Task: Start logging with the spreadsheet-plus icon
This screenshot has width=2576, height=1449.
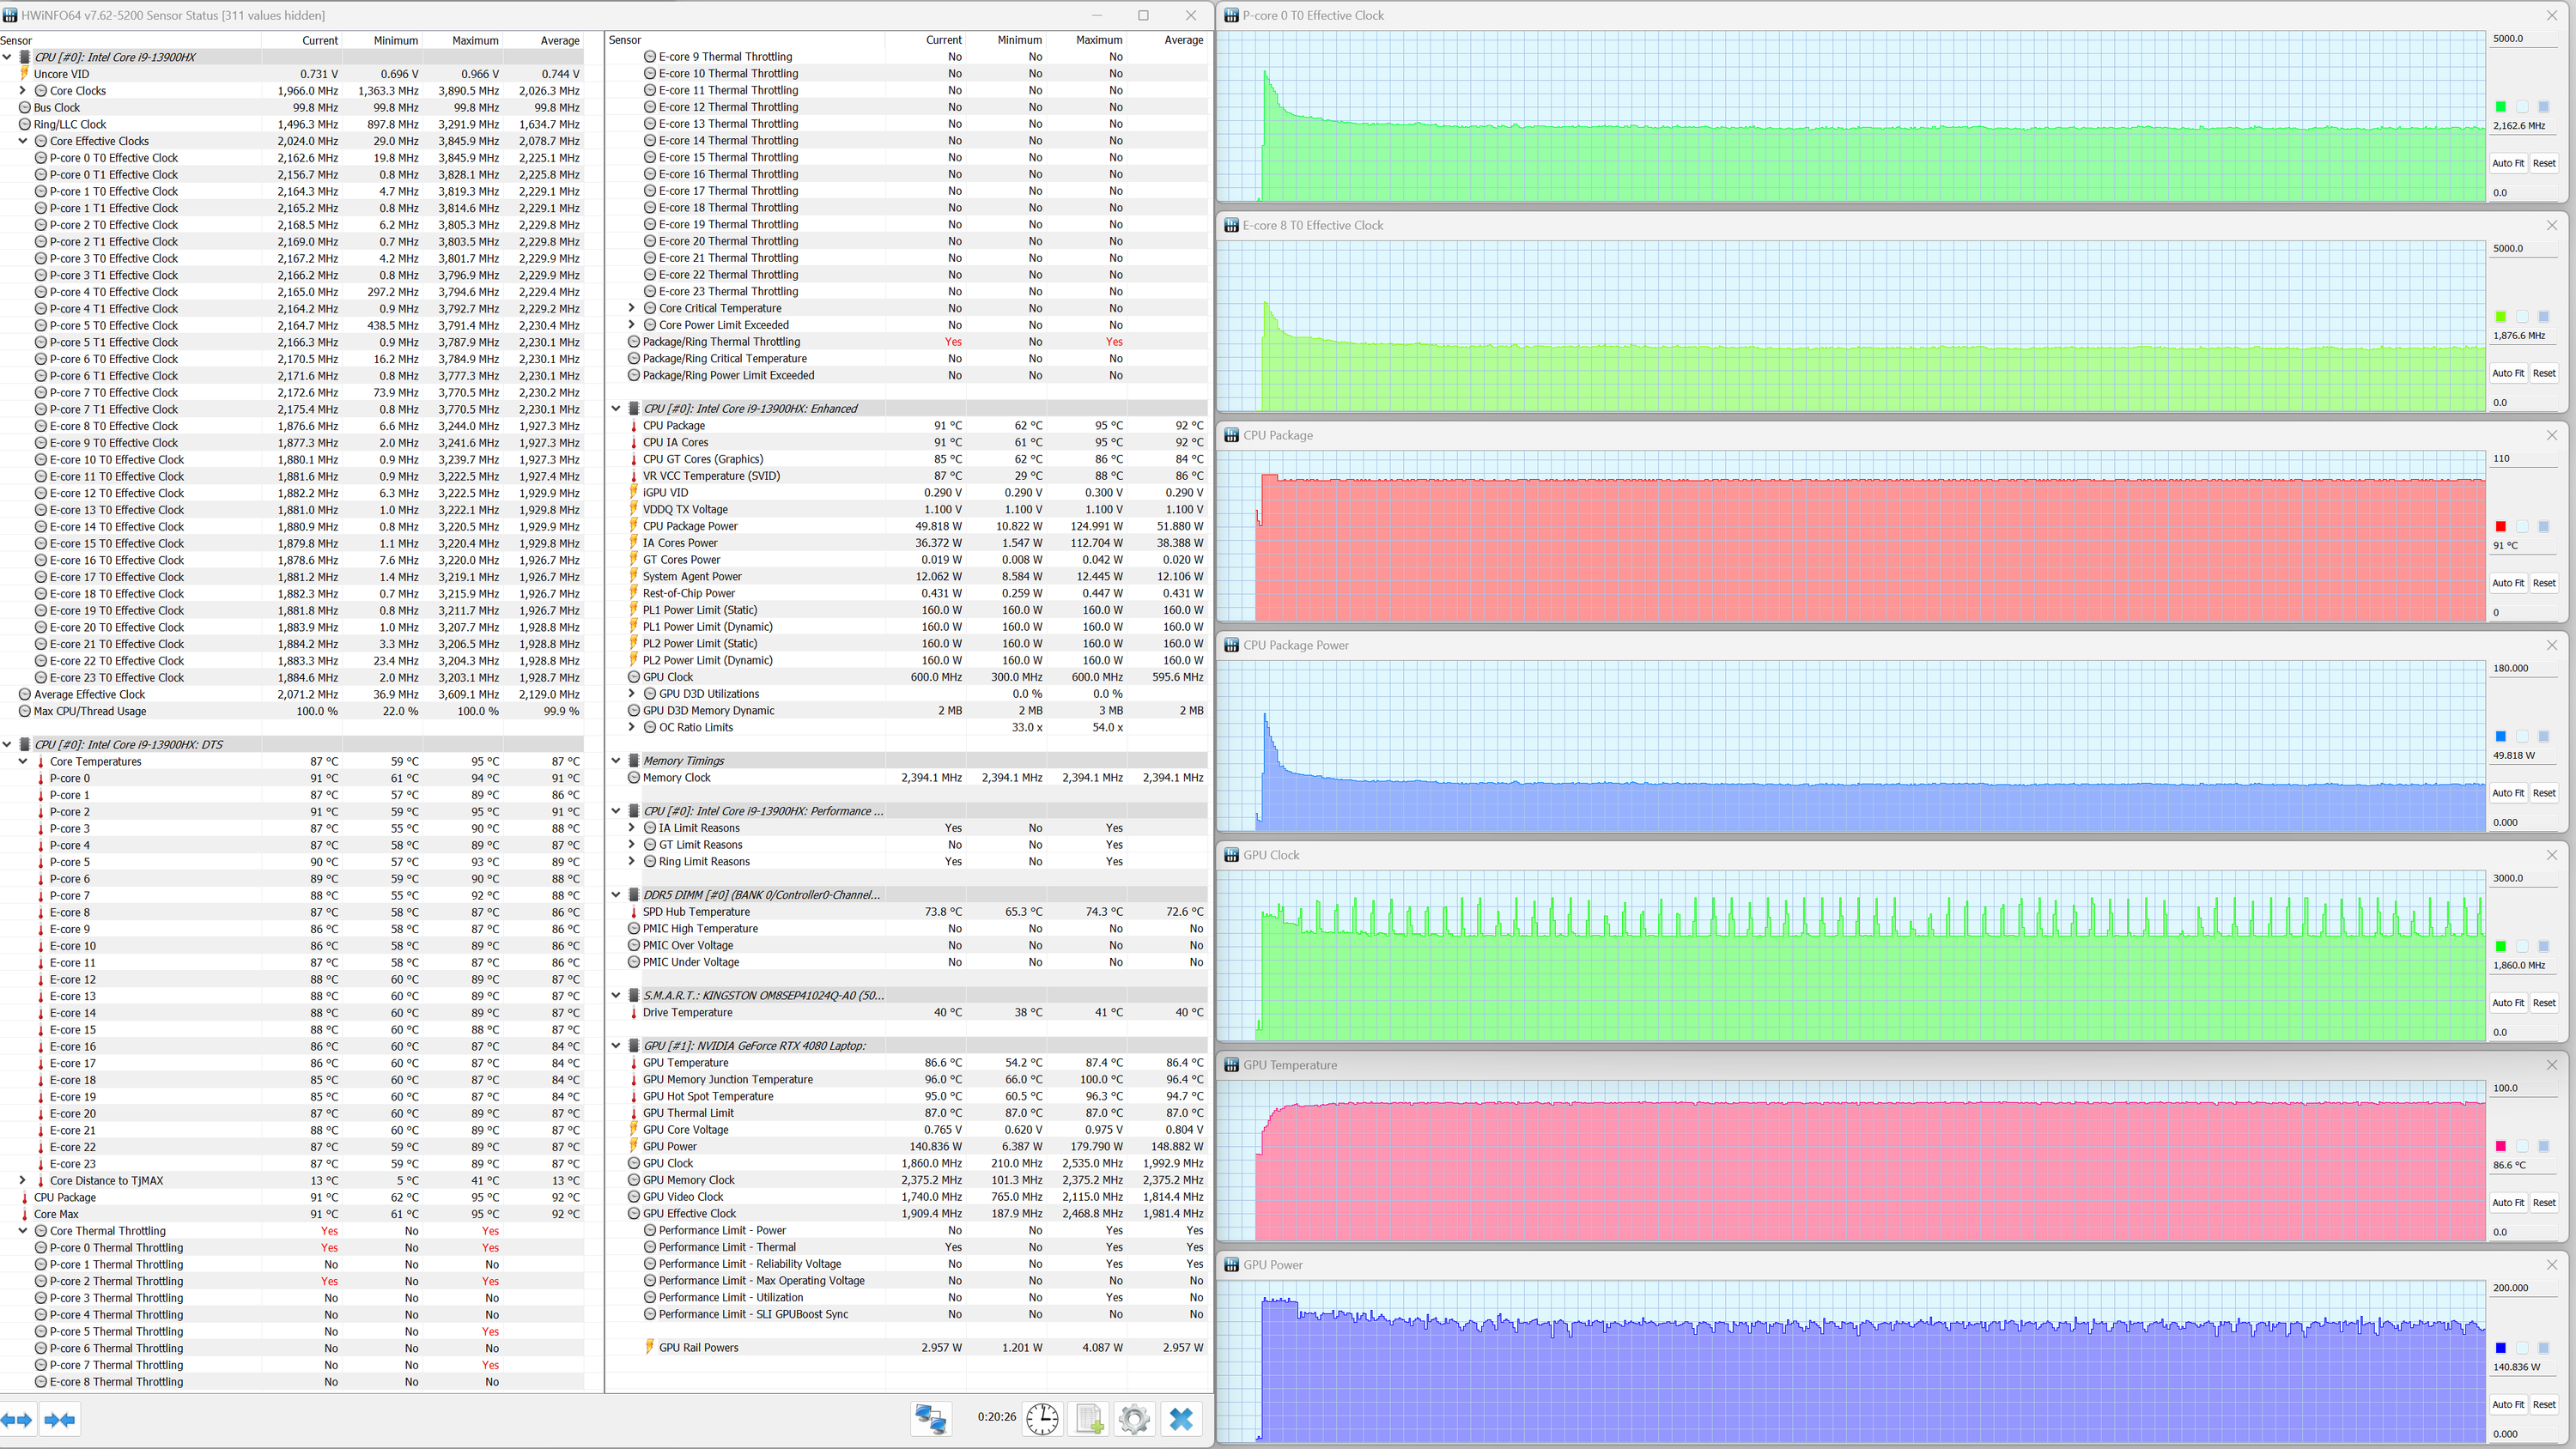Action: (1088, 1418)
